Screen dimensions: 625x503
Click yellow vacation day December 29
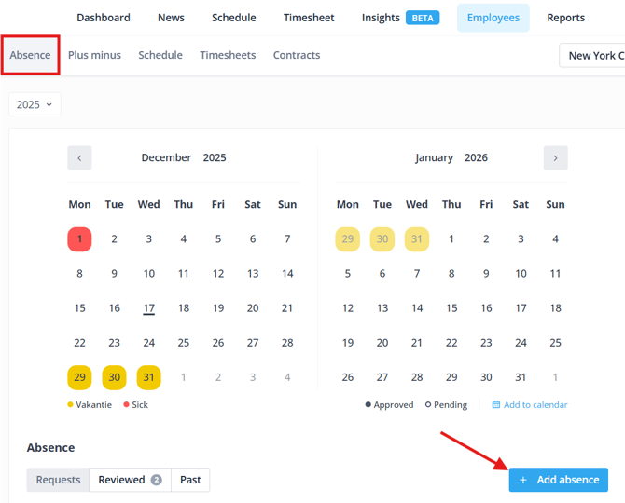[79, 377]
